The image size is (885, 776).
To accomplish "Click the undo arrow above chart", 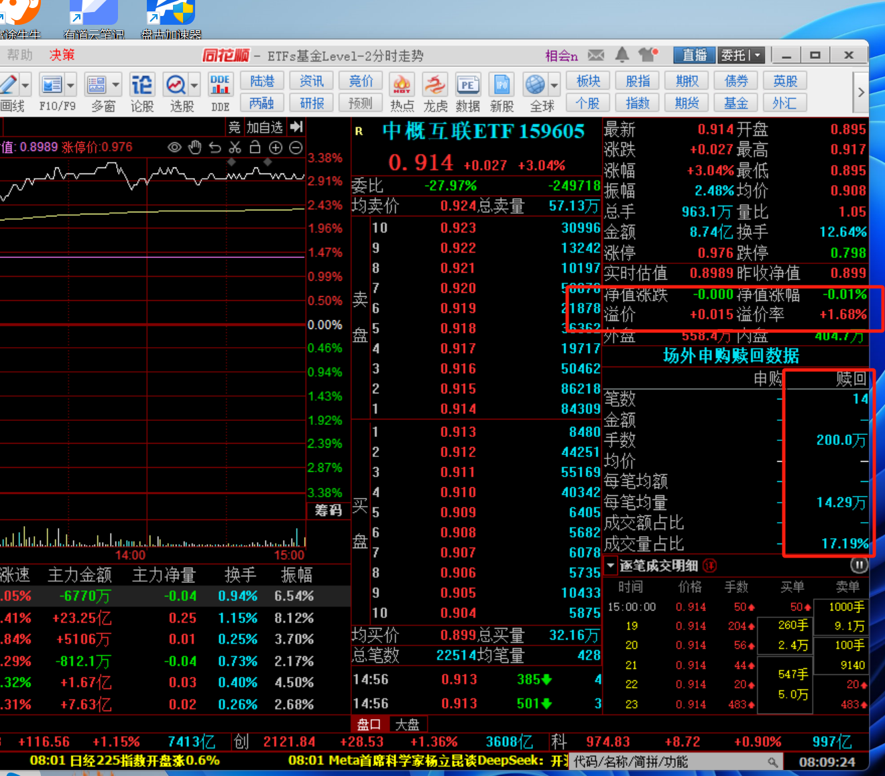I will tap(215, 147).
